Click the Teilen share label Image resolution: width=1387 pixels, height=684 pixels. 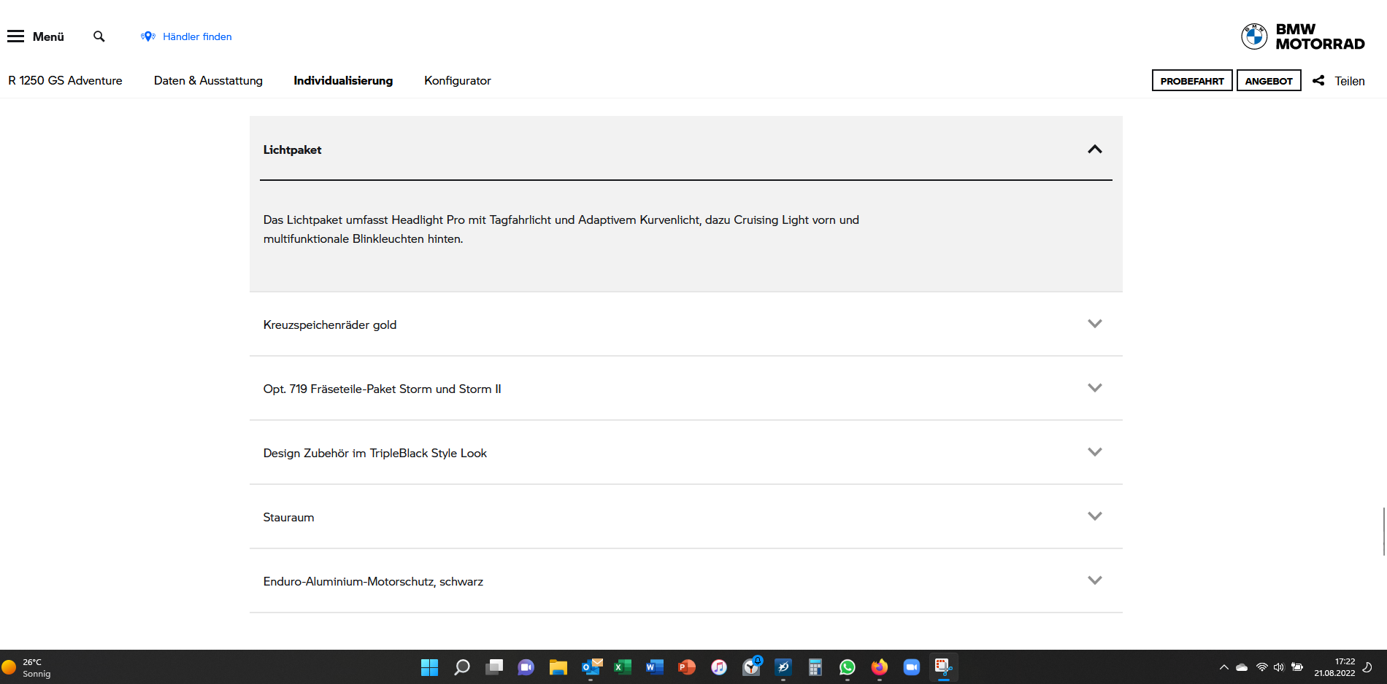pyautogui.click(x=1350, y=81)
